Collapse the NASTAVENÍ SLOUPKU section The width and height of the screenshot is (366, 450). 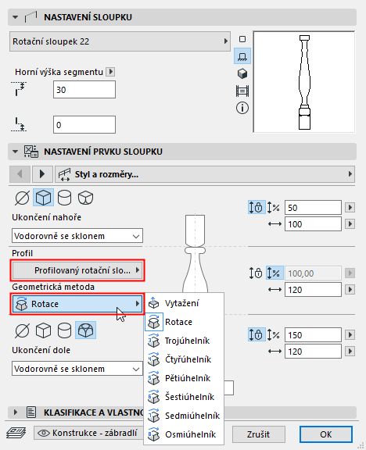pos(15,17)
